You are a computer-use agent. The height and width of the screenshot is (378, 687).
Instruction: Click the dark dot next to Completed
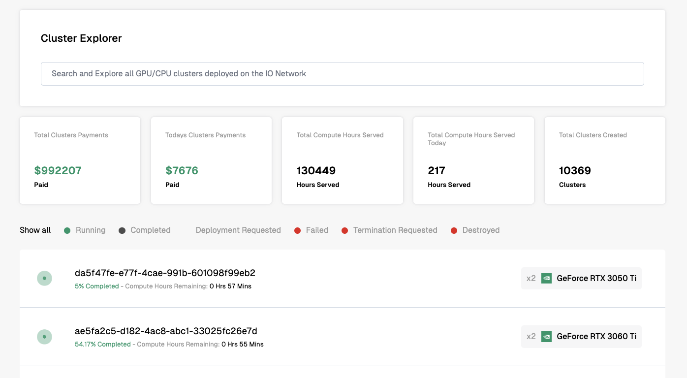pos(122,230)
